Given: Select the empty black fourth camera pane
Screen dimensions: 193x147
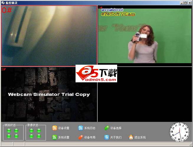Looking at the screenshot, I should point(145,94).
